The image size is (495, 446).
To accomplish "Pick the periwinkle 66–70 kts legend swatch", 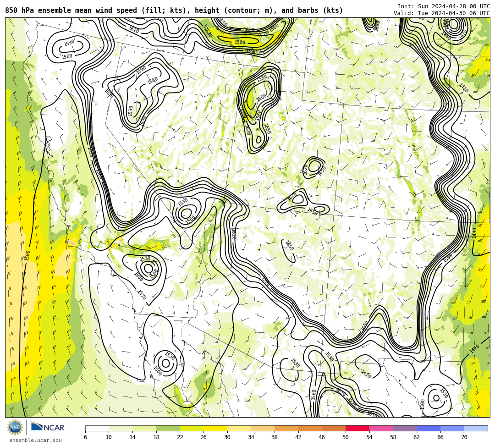I will [452, 428].
